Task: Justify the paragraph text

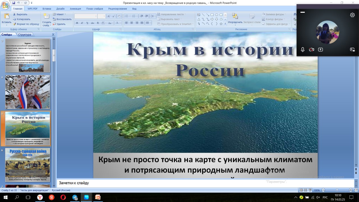Action: 142,23
